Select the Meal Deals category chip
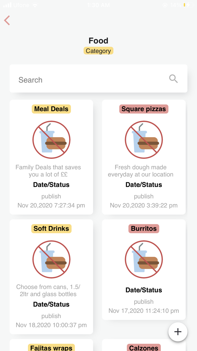 [51, 109]
